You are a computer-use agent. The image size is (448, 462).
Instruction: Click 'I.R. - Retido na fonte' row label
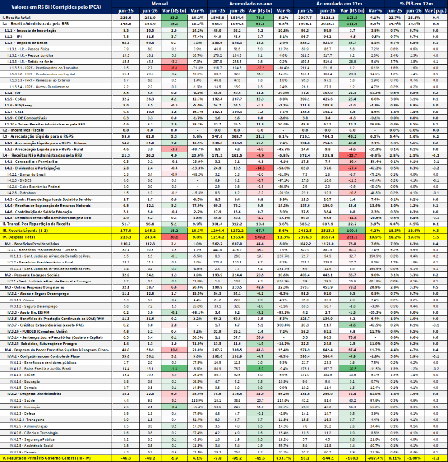click(30, 61)
